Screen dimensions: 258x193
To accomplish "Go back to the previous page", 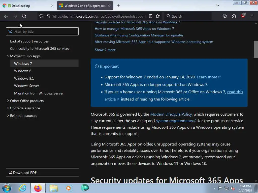I will coord(6,16).
